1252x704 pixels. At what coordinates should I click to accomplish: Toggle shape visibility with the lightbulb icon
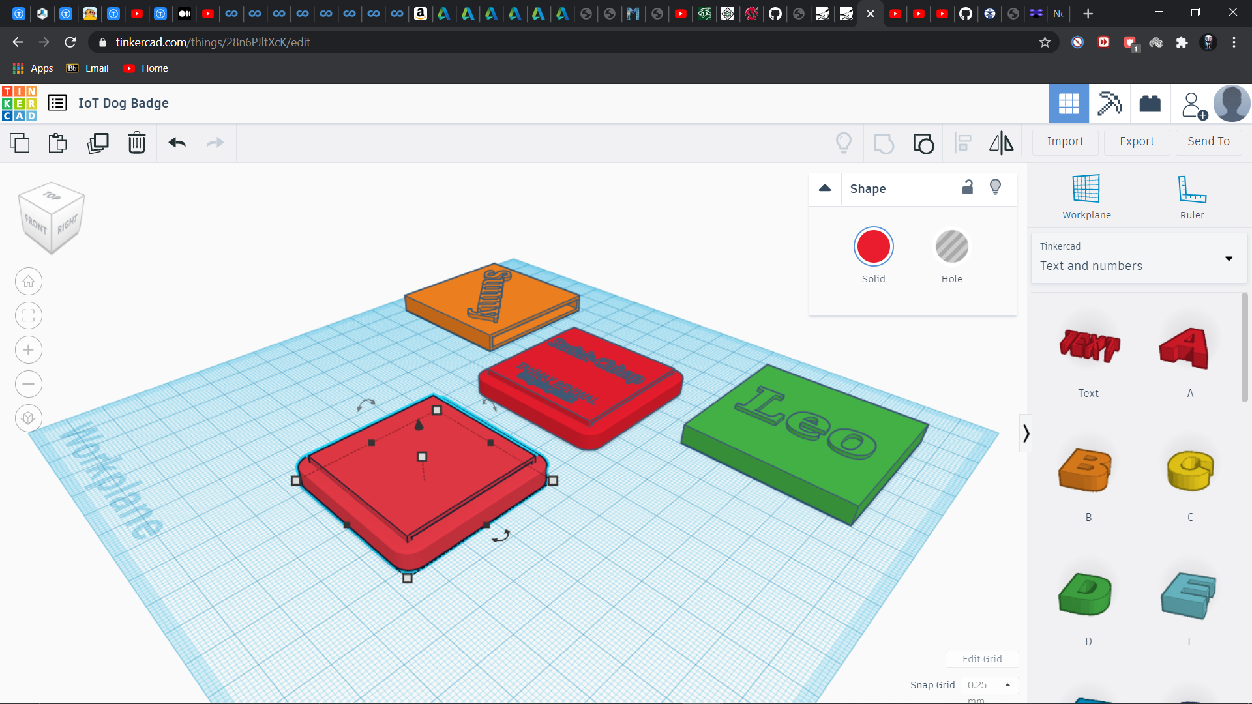(x=995, y=188)
